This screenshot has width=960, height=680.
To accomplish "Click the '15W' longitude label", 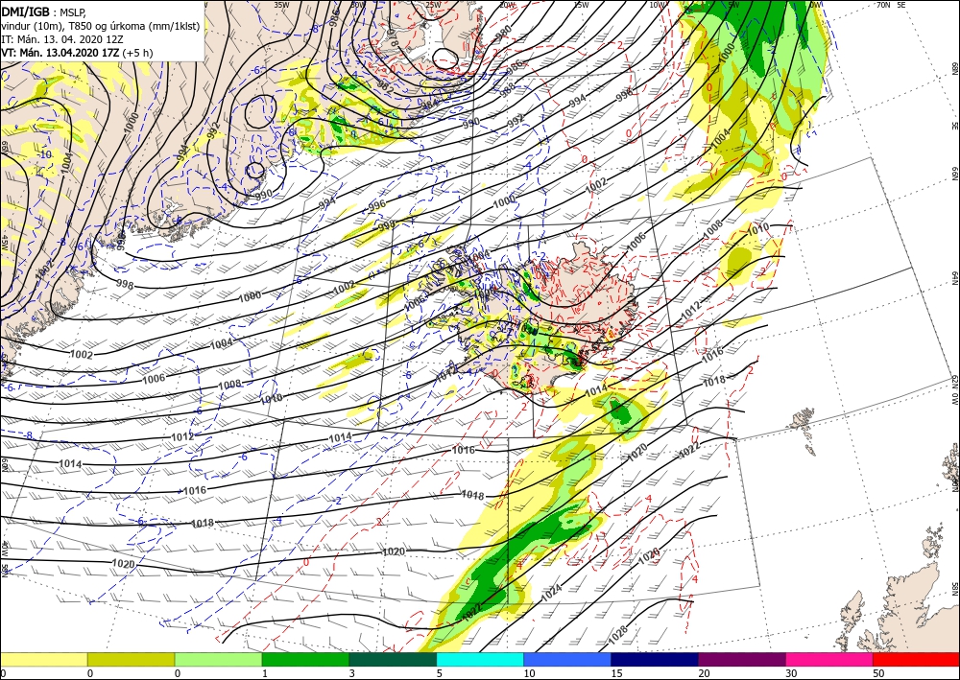I will 581,5.
